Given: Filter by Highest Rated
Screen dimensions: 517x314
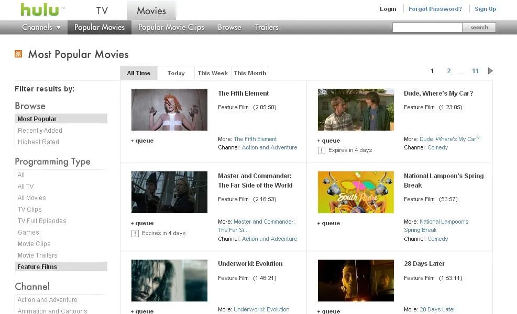Looking at the screenshot, I should (x=39, y=142).
